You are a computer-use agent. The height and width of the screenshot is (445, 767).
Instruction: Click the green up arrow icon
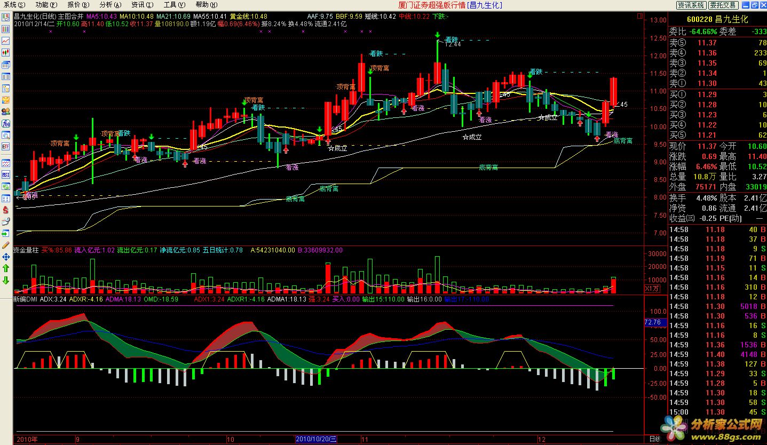[6, 268]
